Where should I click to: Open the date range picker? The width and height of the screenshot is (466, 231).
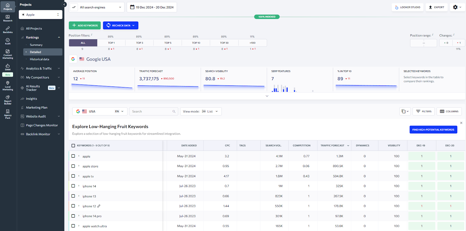[152, 7]
